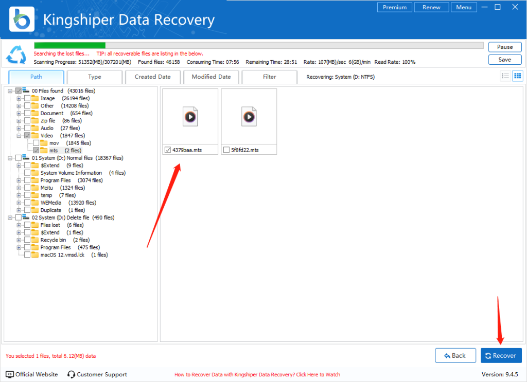527x382 pixels.
Task: Expand the Other folder node
Action: (x=19, y=106)
